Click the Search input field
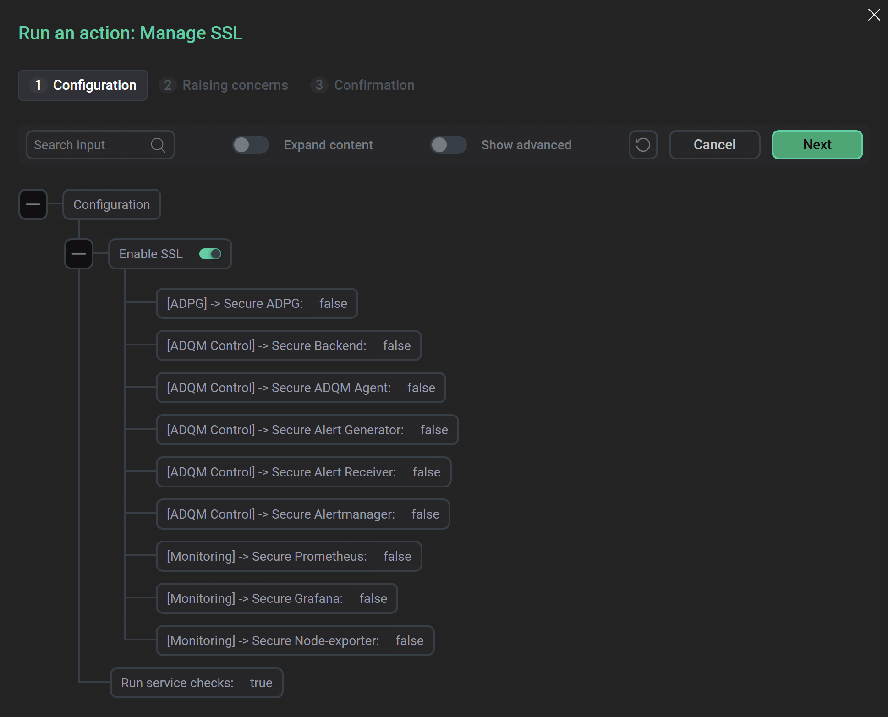The height and width of the screenshot is (717, 888). (87, 145)
